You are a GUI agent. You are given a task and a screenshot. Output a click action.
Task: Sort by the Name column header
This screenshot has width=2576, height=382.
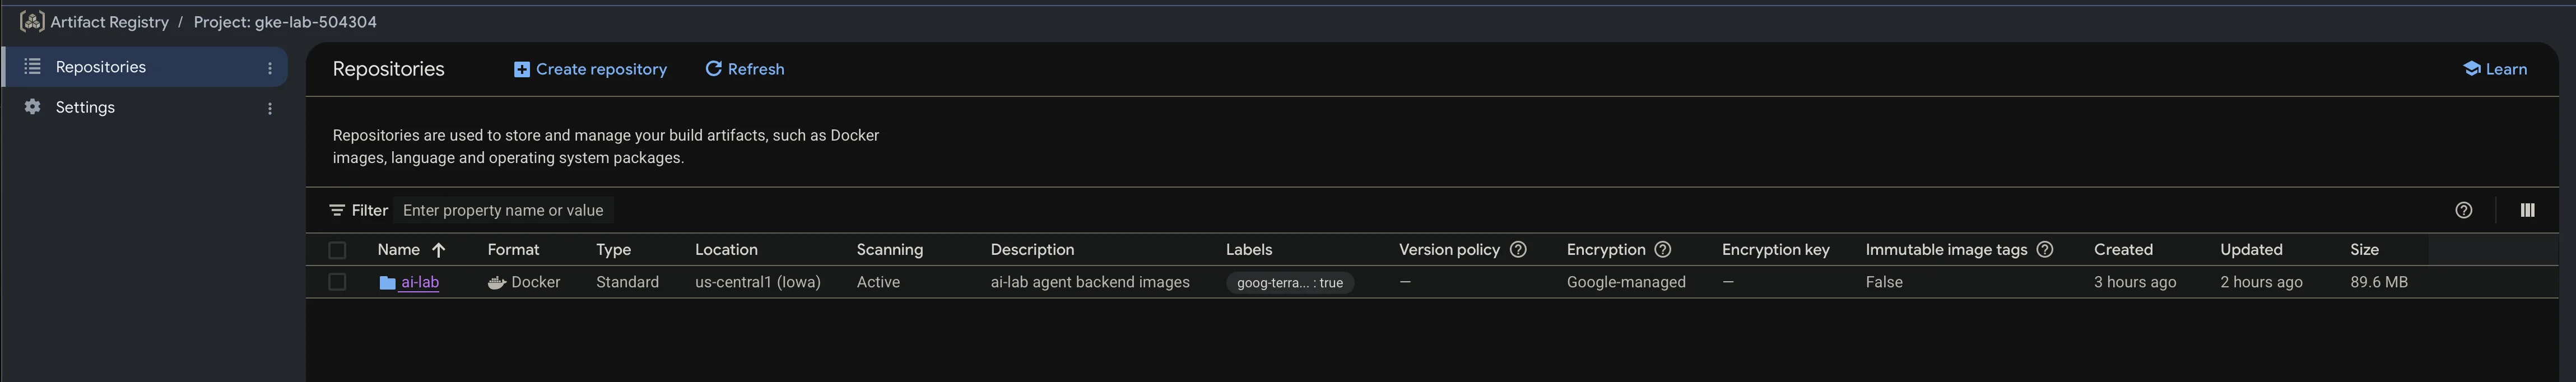(x=398, y=250)
